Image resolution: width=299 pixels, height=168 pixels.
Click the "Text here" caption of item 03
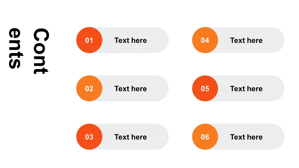[x=130, y=137]
